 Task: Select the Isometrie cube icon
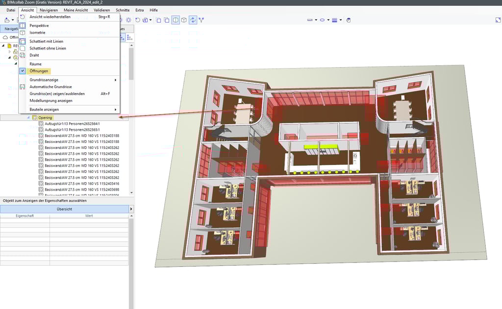pos(23,33)
